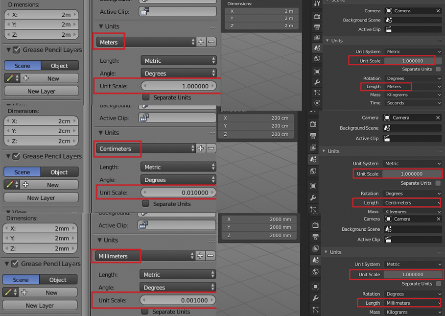445x316 pixels.
Task: Open the Length Centimeters dropdown
Action: [412, 202]
